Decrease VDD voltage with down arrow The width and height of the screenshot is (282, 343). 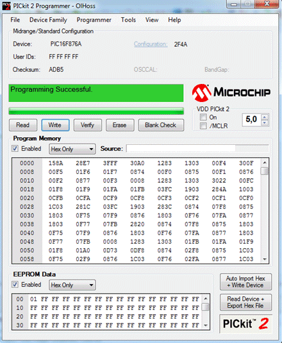click(265, 122)
